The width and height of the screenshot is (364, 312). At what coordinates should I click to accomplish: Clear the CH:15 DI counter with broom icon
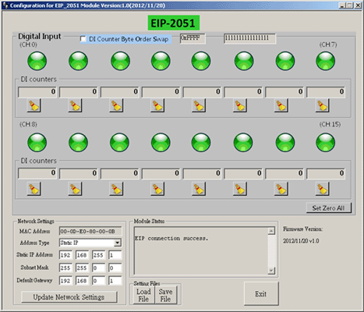tap(323, 189)
